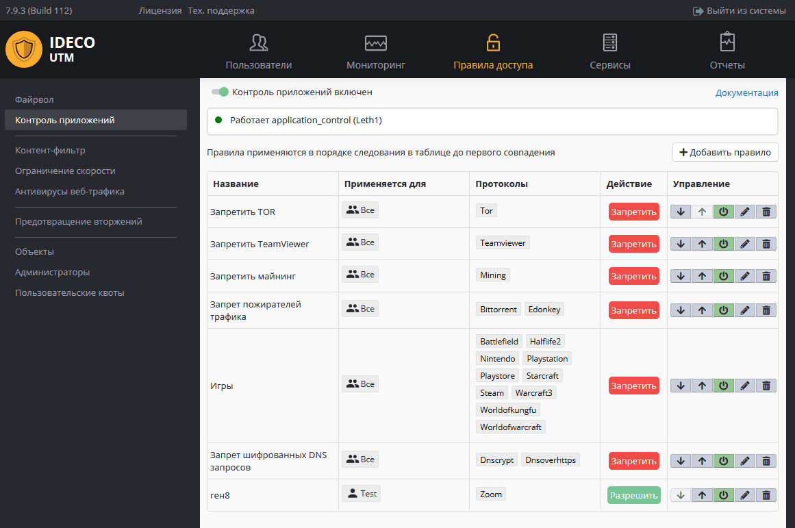The height and width of the screenshot is (528, 795).
Task: Click the IDECO UTM shield logo
Action: tap(24, 49)
